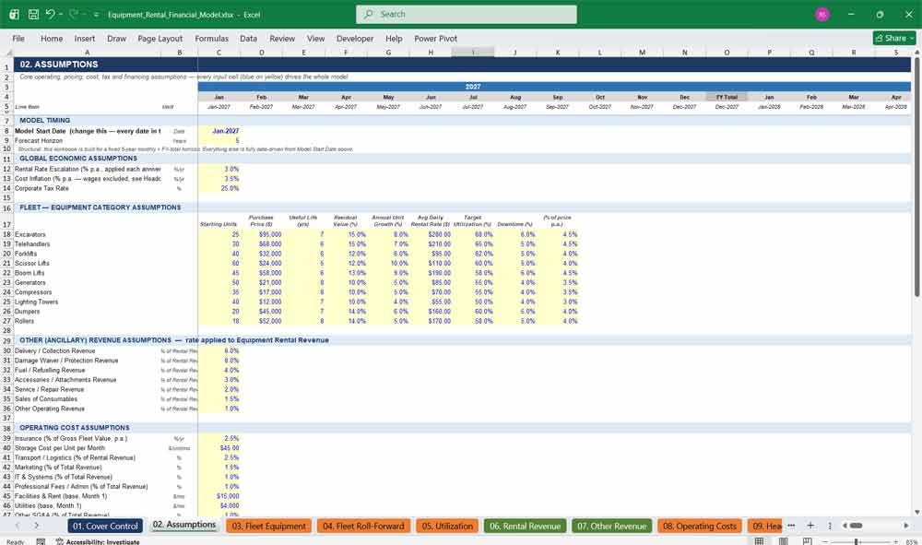This screenshot has width=922, height=545.
Task: Click the zoom percentage in status bar
Action: [x=912, y=541]
